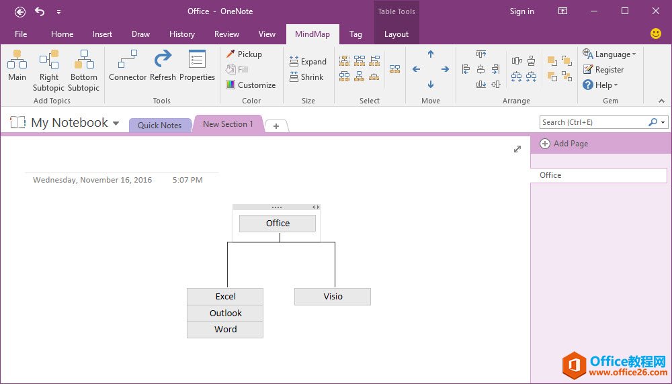Open the Table Tools Layout tab
This screenshot has width=672, height=384.
pyautogui.click(x=396, y=34)
